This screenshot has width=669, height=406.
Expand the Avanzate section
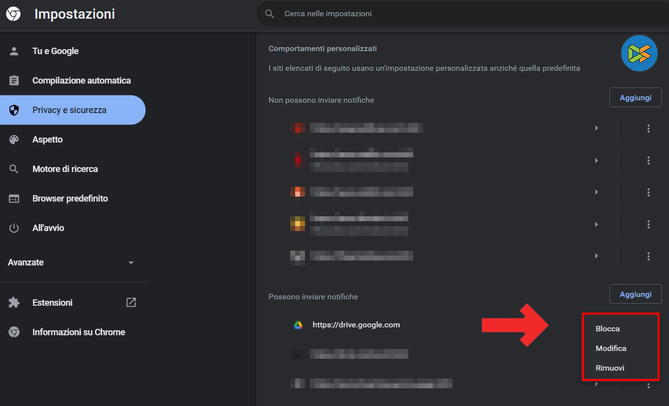[x=131, y=263]
